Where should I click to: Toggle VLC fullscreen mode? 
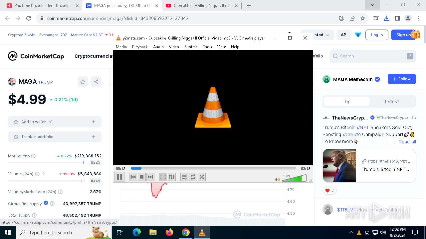[x=163, y=177]
